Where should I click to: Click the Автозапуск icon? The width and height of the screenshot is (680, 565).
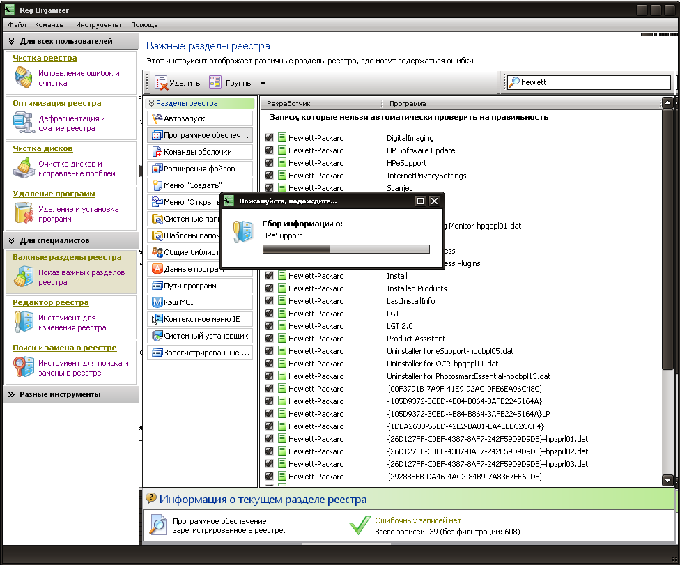(x=157, y=118)
